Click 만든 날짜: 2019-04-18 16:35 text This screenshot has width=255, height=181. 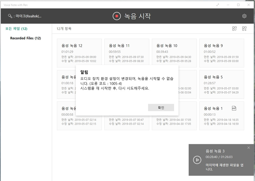coord(221,120)
